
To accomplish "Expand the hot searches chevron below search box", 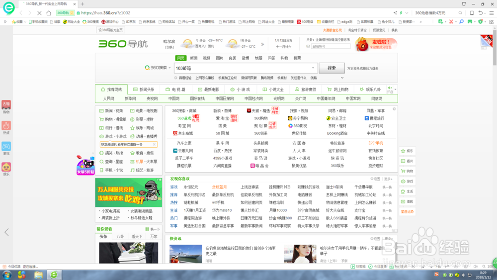I will [x=342, y=78].
